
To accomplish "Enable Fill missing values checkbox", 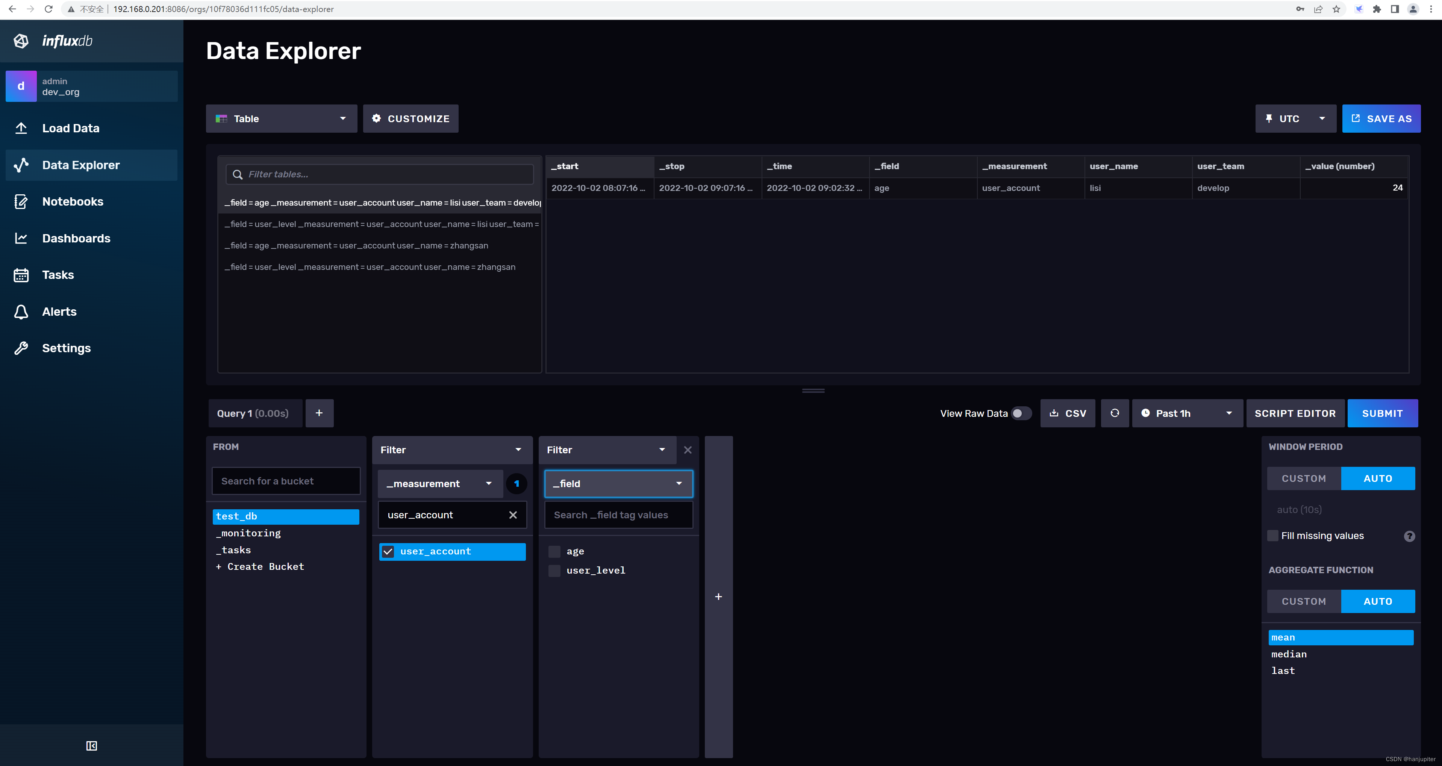I will point(1273,536).
